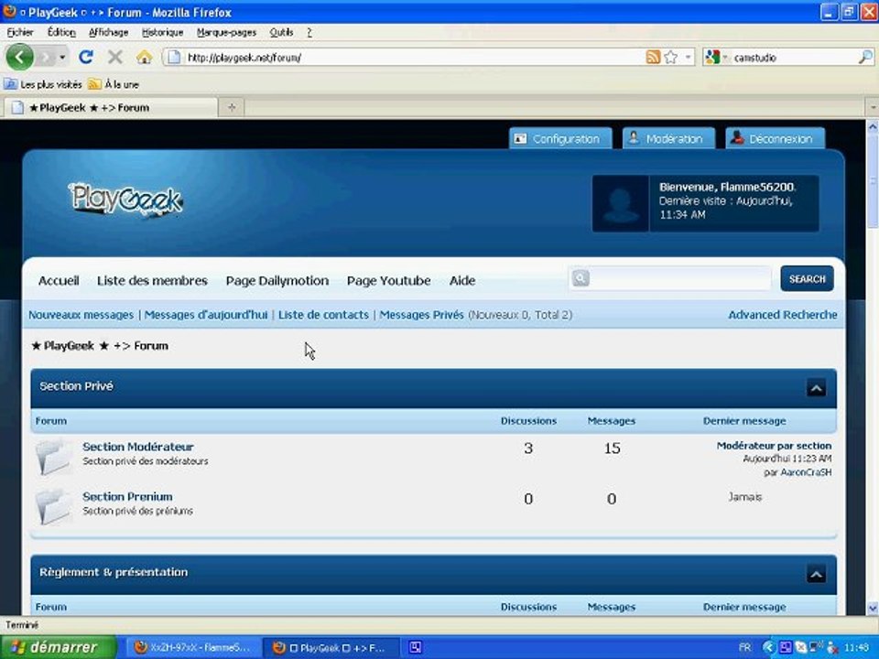Click the Modération button
879x659 pixels.
click(x=668, y=138)
